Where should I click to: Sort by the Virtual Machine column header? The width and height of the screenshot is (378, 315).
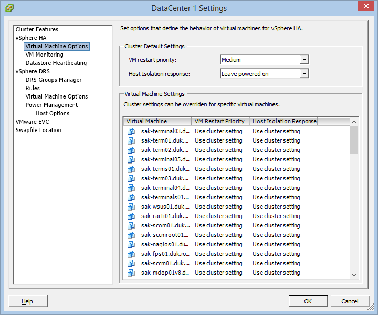[x=157, y=121]
